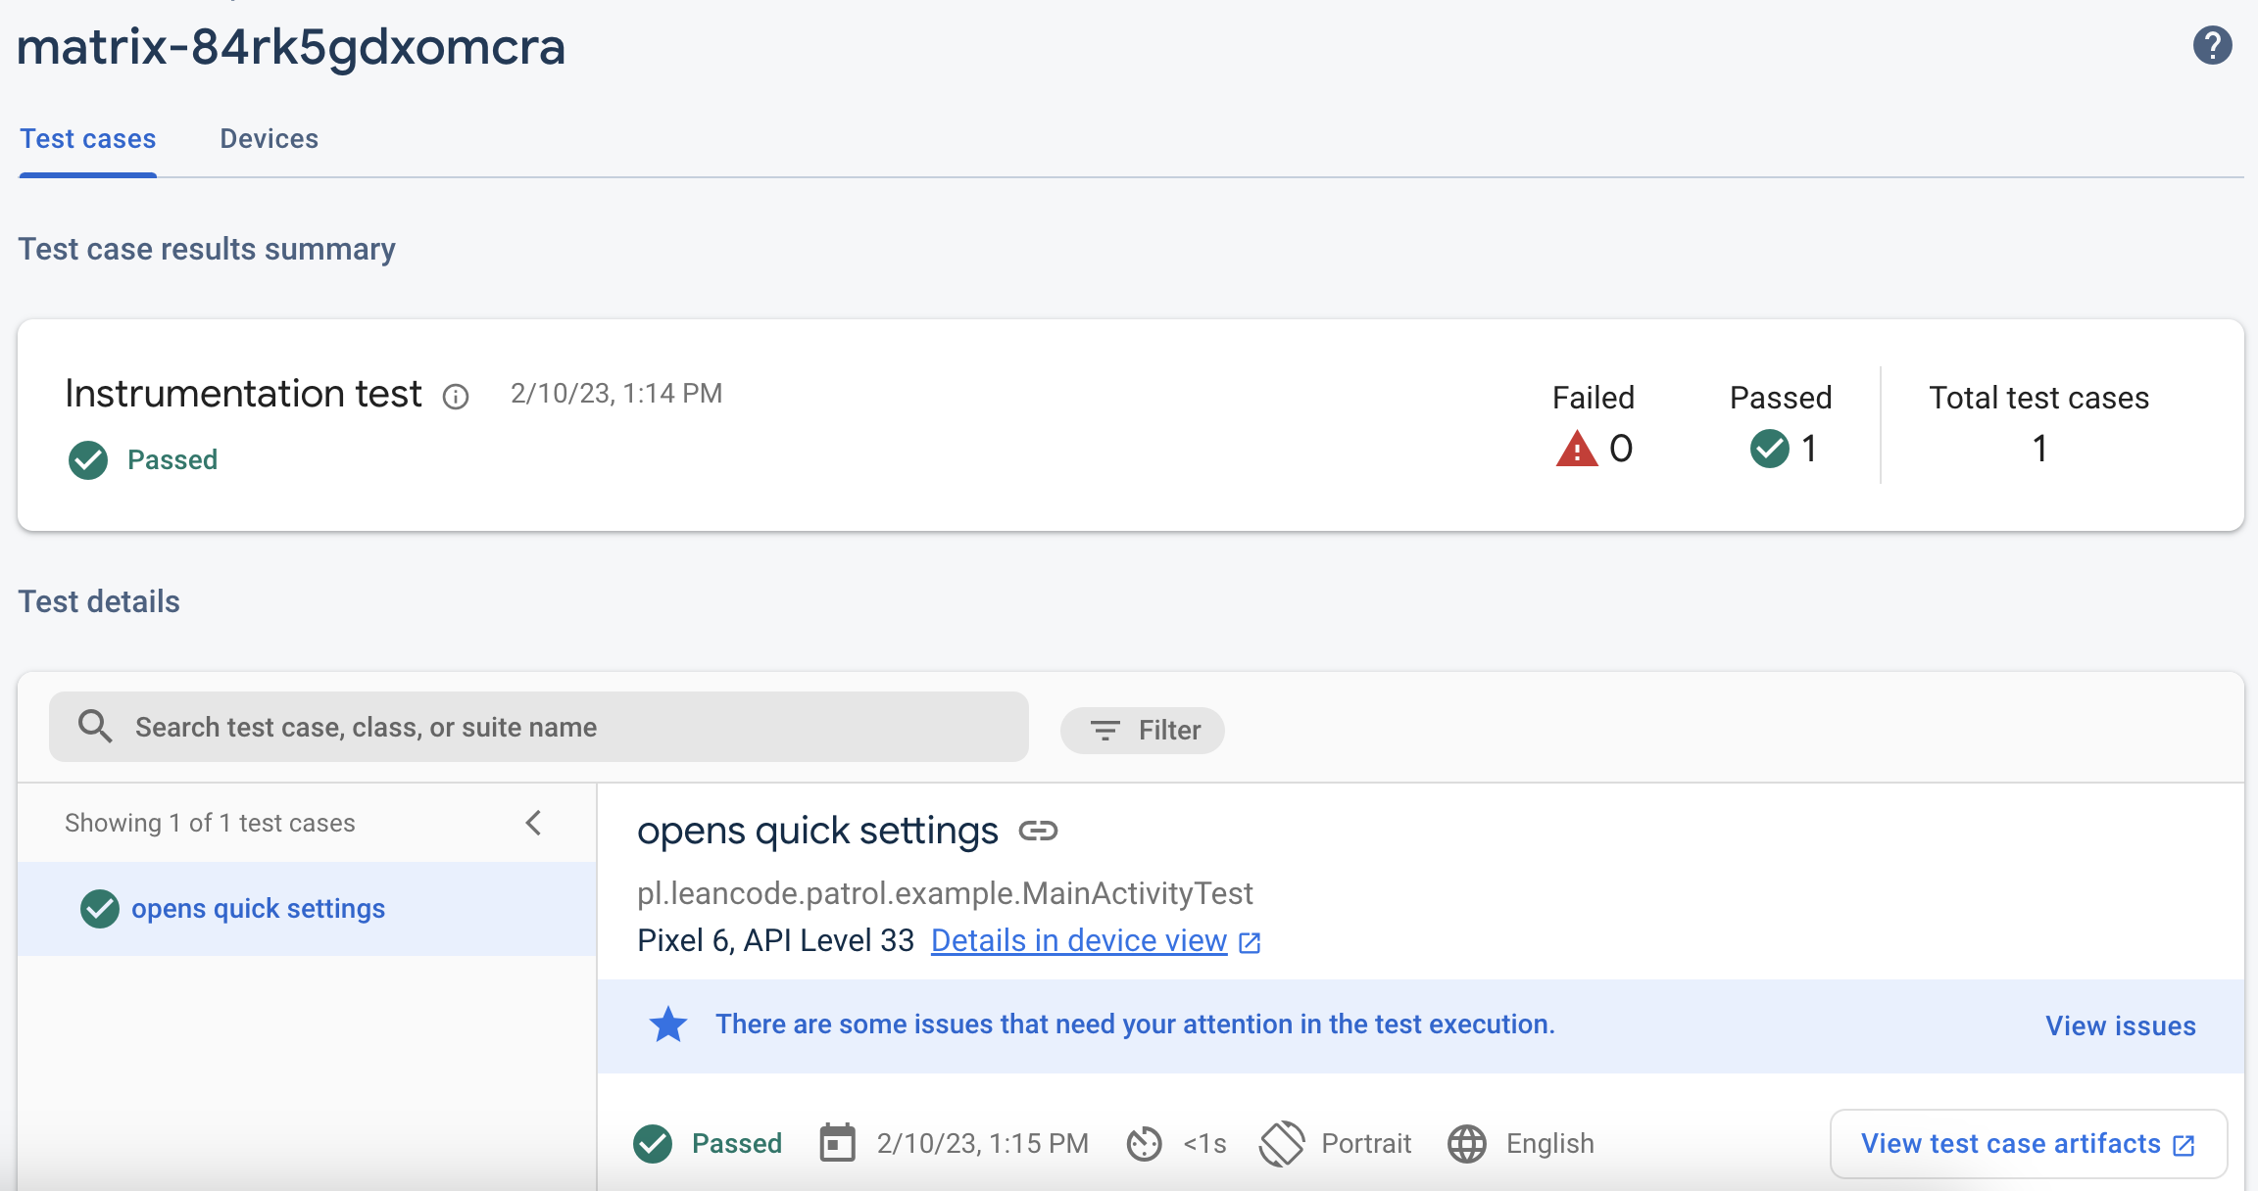The width and height of the screenshot is (2258, 1191).
Task: Click the globe icon next to English
Action: tap(1466, 1143)
